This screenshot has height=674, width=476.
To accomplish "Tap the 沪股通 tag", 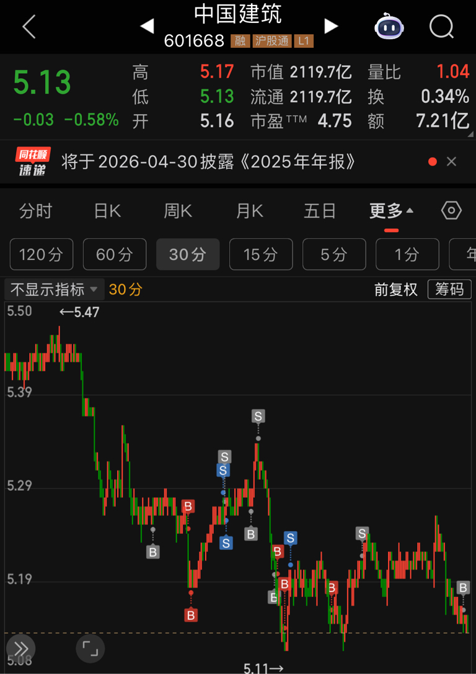I will point(272,41).
